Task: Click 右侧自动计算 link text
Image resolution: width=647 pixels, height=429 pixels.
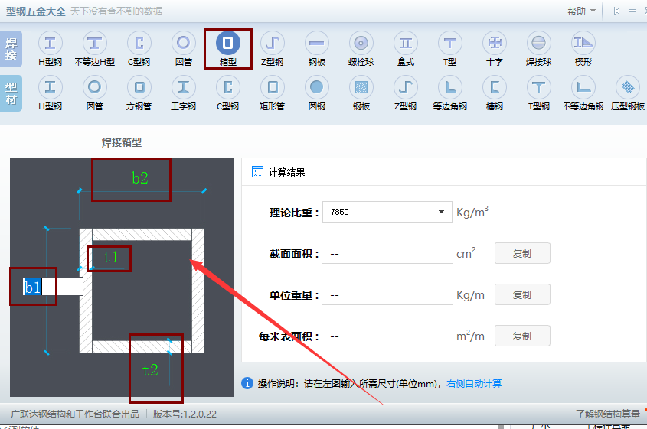Action: point(474,384)
